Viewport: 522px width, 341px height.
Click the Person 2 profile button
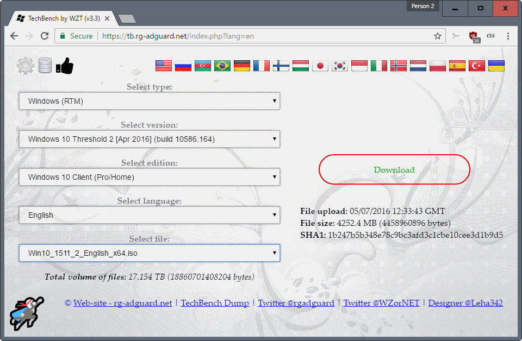[x=423, y=6]
